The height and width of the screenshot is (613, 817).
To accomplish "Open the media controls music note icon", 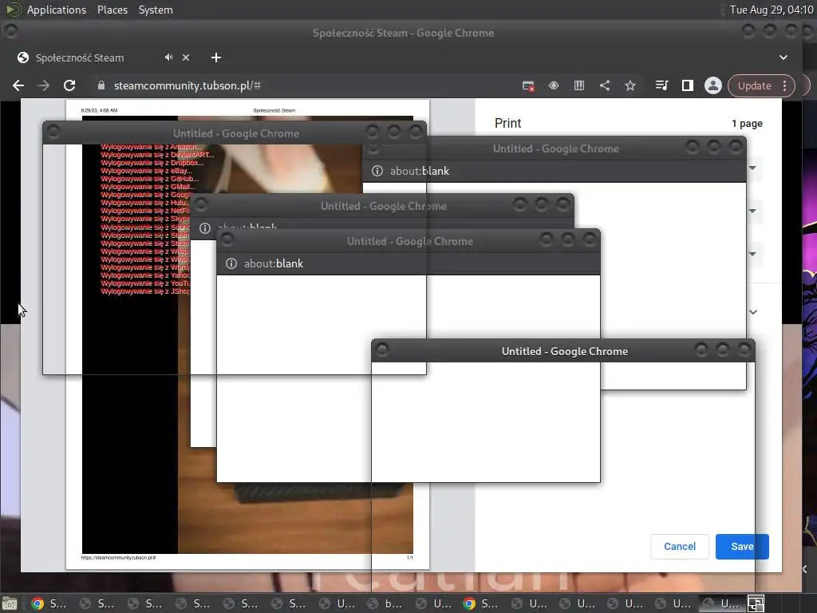I will [661, 85].
